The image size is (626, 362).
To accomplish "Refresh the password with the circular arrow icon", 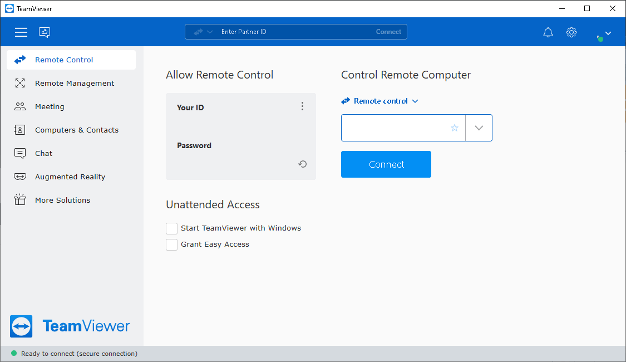I will [x=303, y=164].
